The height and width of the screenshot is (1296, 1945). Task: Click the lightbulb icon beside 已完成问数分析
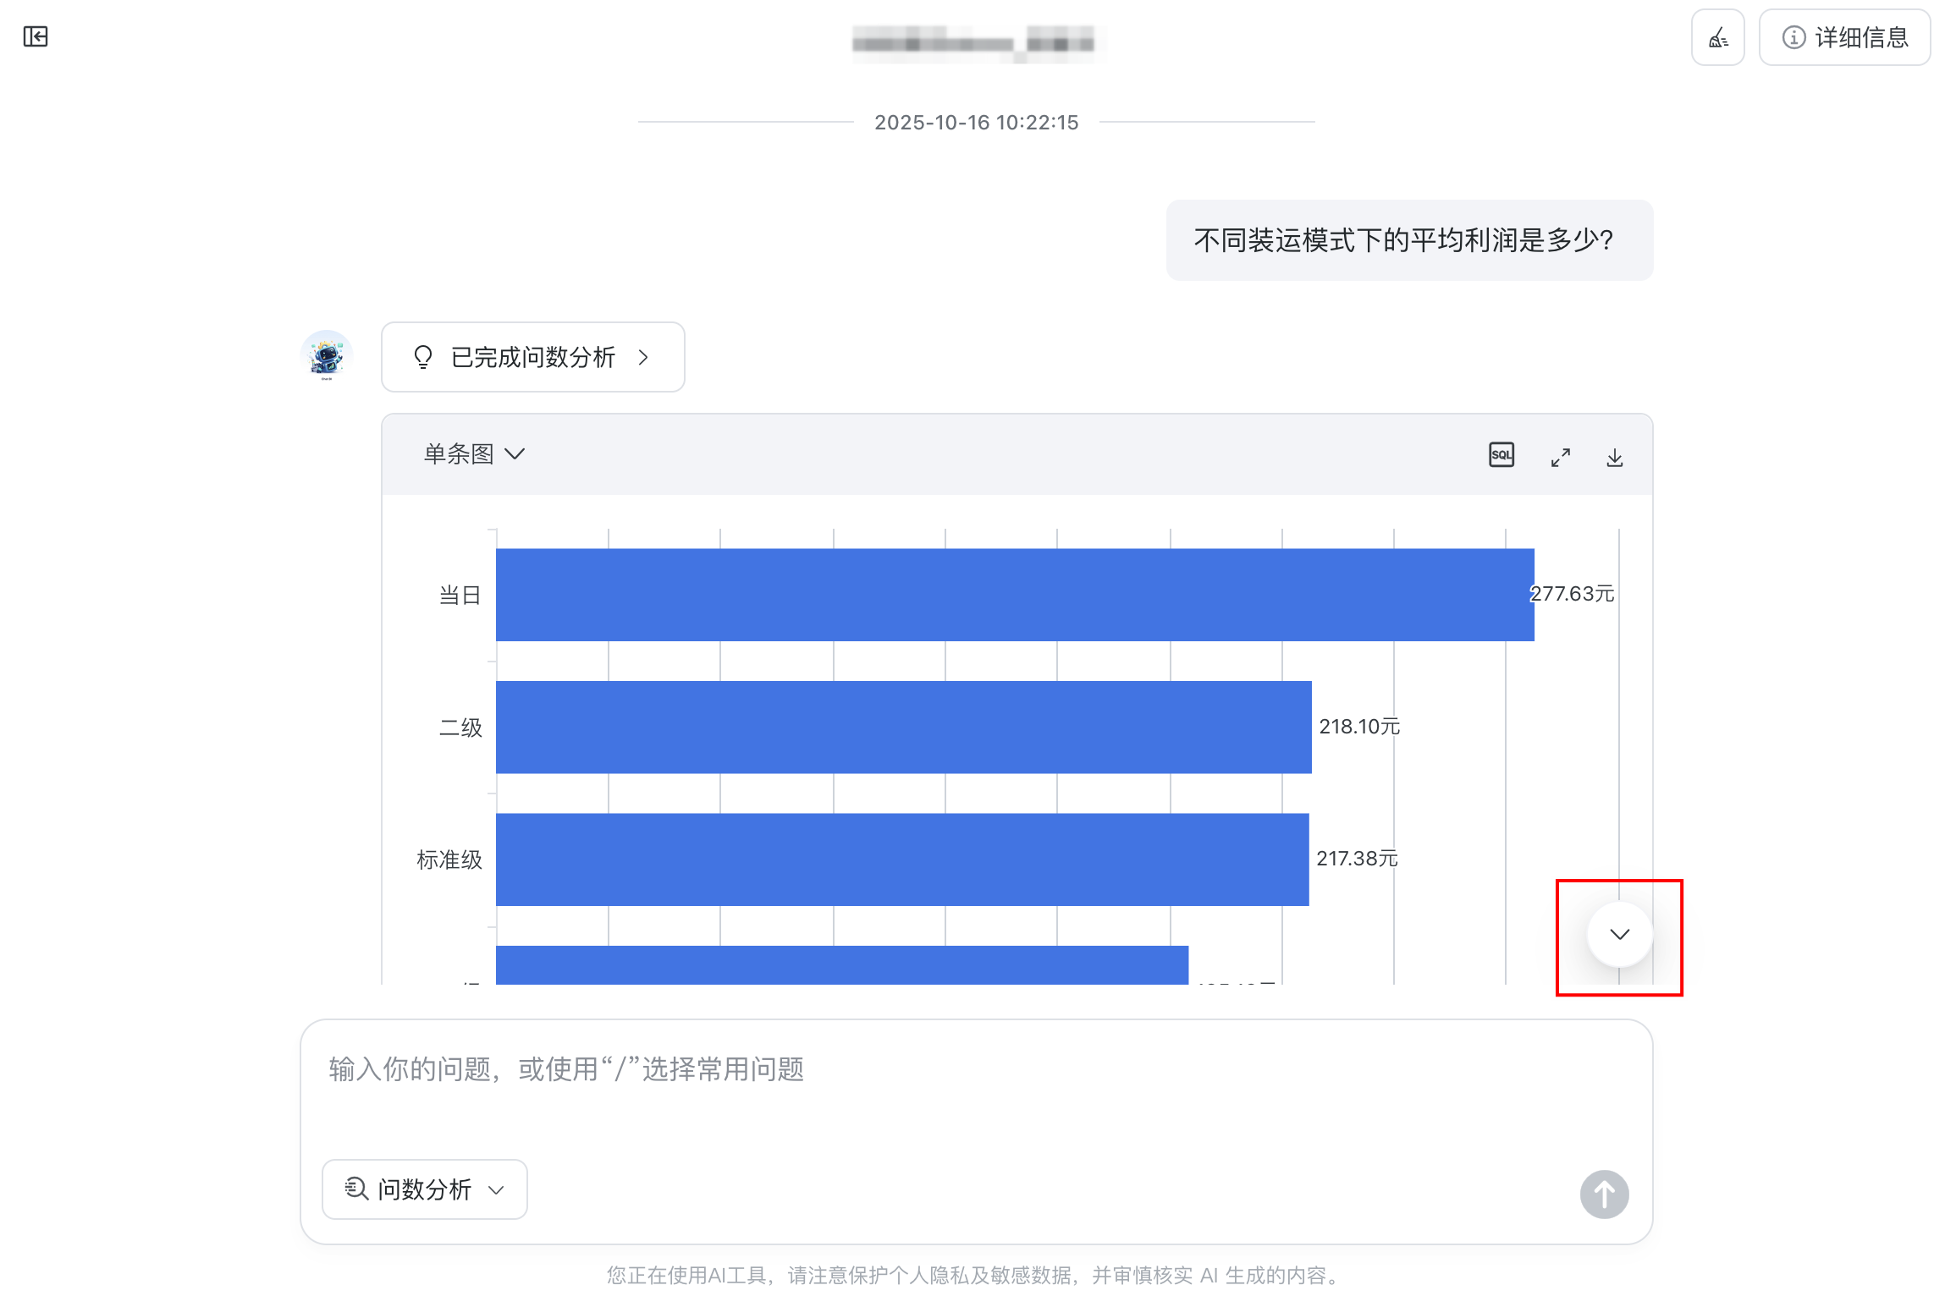point(423,357)
